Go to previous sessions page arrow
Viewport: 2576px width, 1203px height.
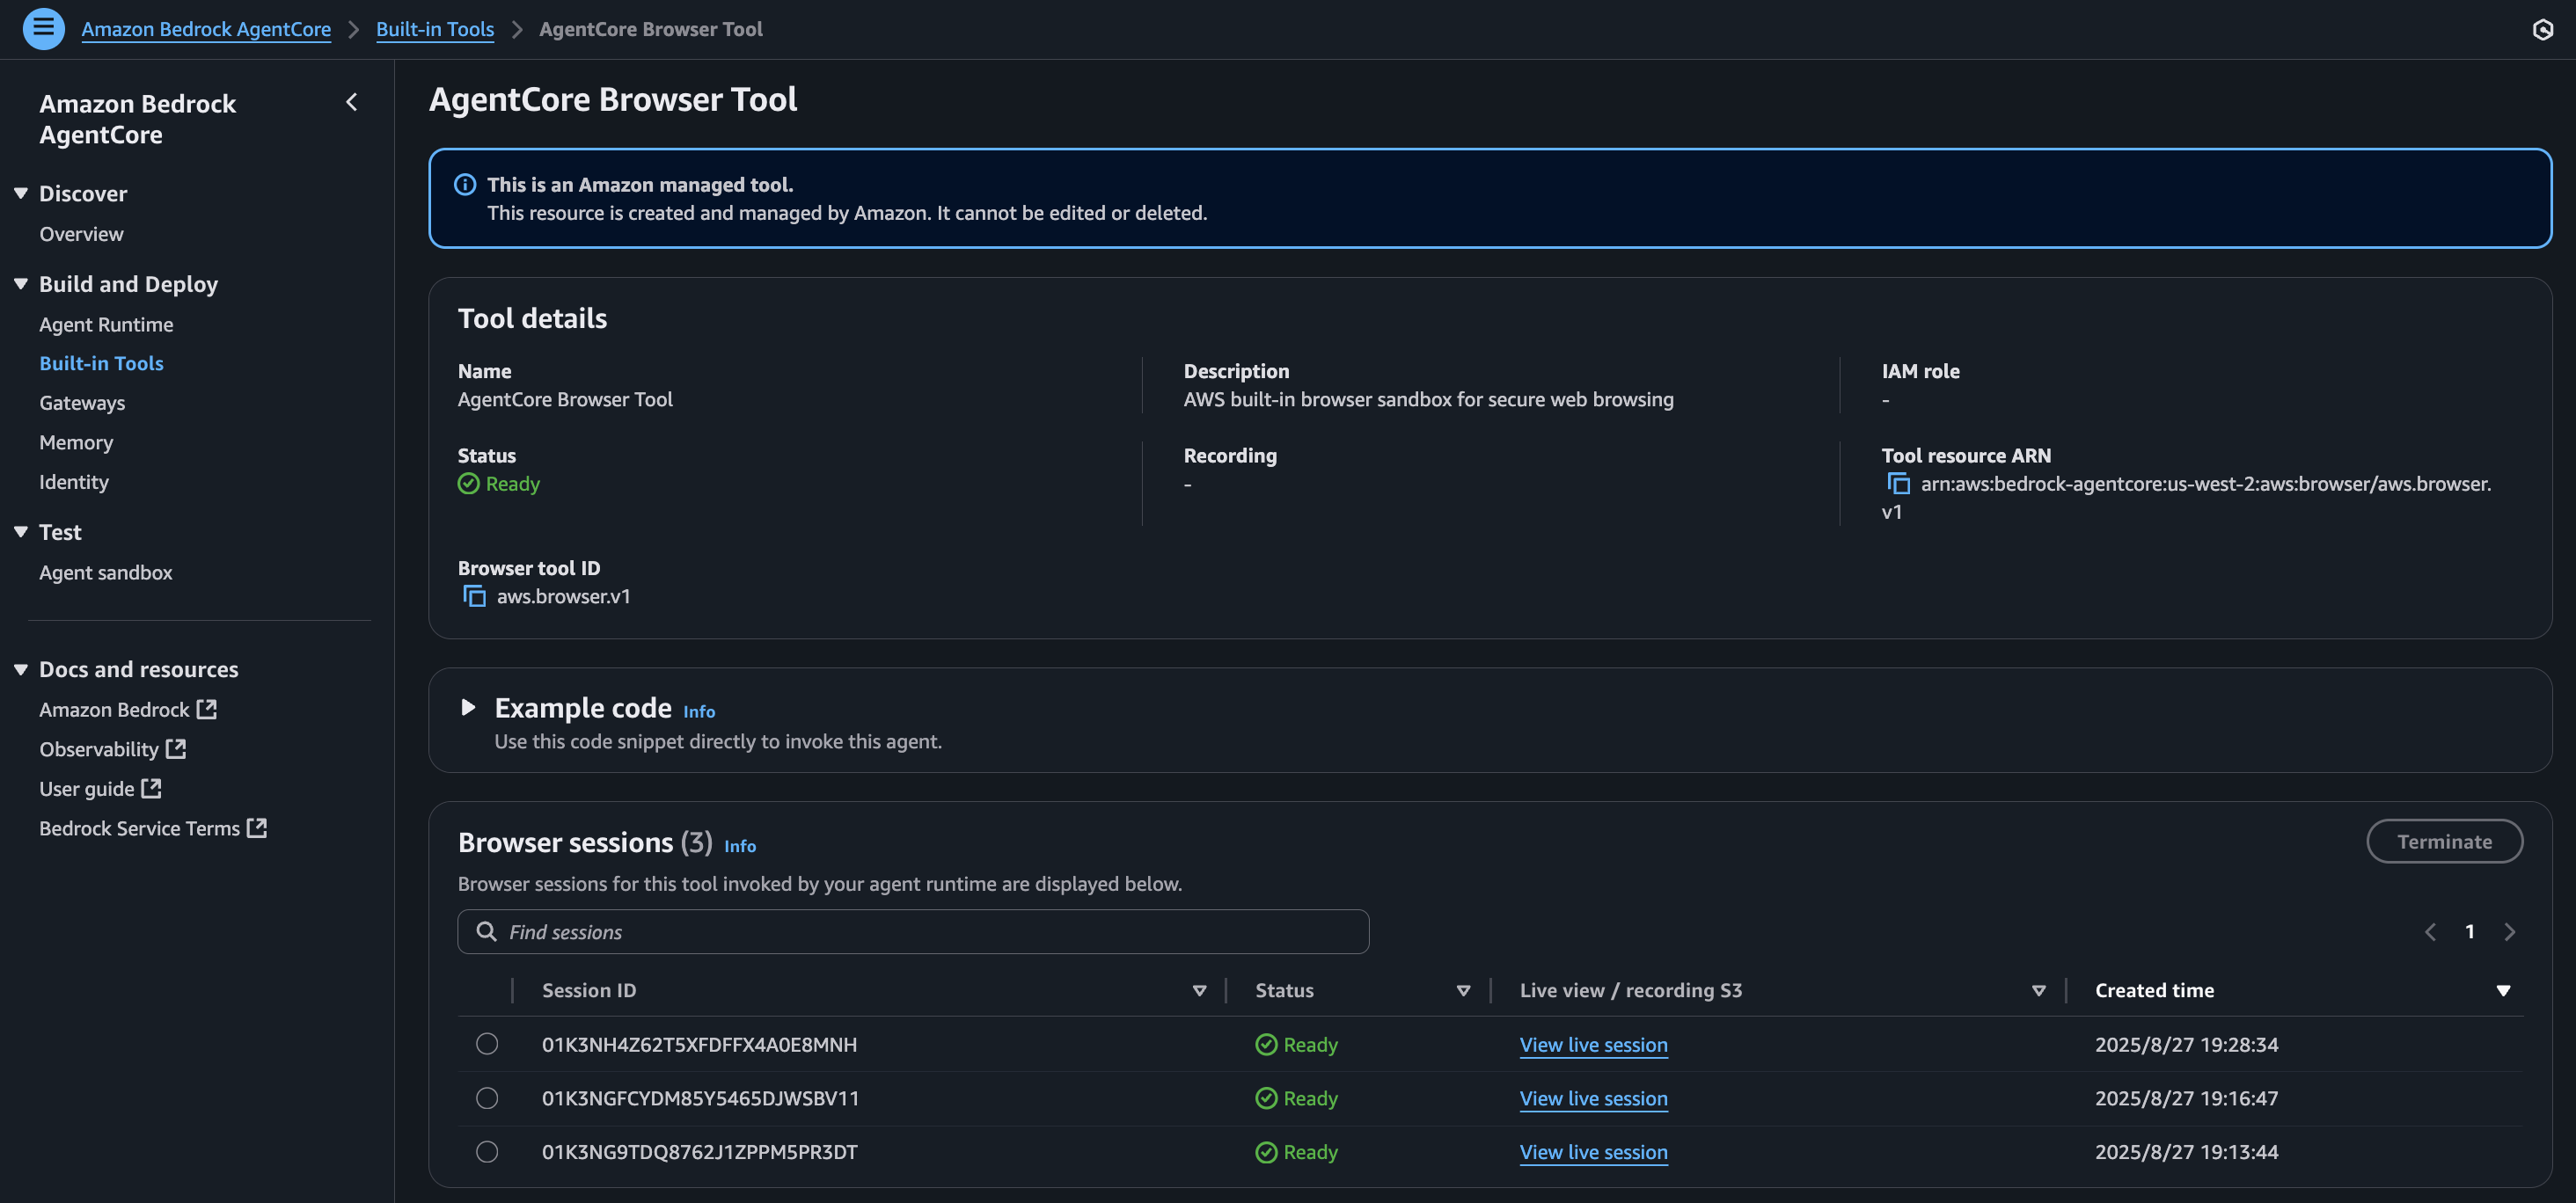pyautogui.click(x=2430, y=931)
